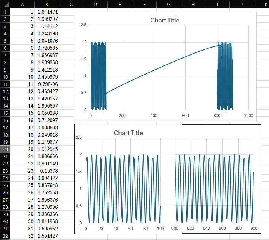Image resolution: width=269 pixels, height=240 pixels.
Task: Select the upper chart's Chart Title
Action: click(165, 21)
